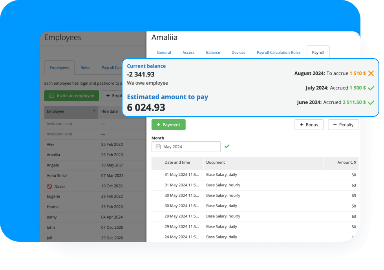Open the May 2024 month picker

(186, 147)
